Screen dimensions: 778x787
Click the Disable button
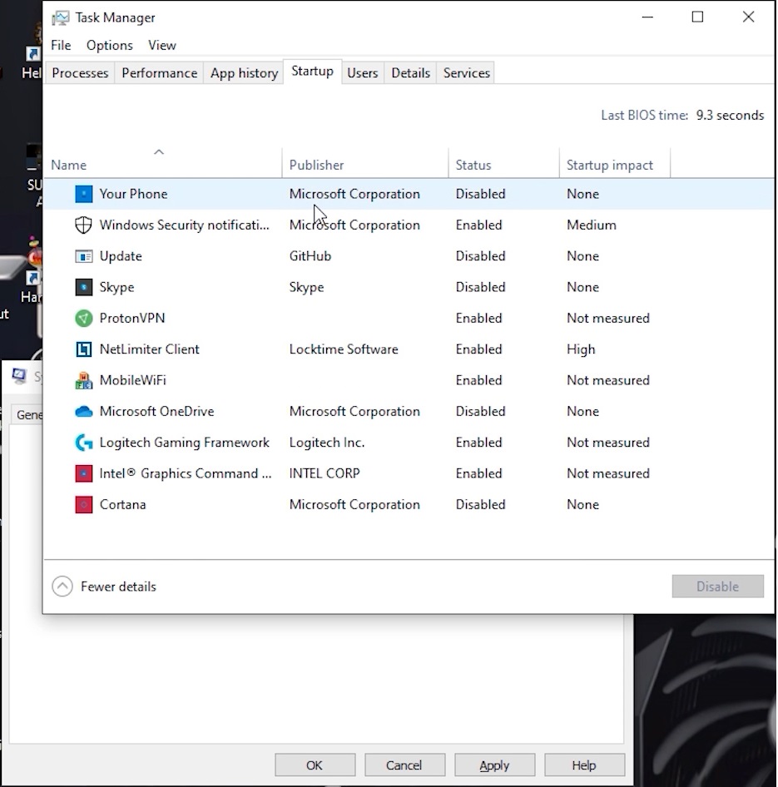(718, 587)
